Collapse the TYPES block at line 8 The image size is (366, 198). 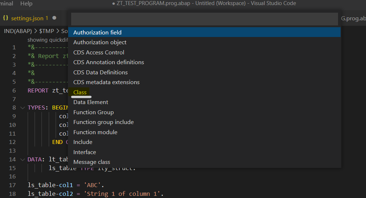tap(23, 108)
